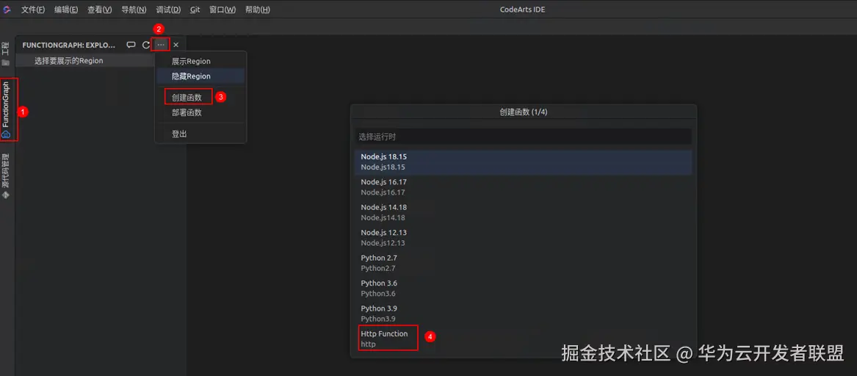The height and width of the screenshot is (376, 857).
Task: Open the 源代码管理 source control side tab
Action: click(6, 176)
